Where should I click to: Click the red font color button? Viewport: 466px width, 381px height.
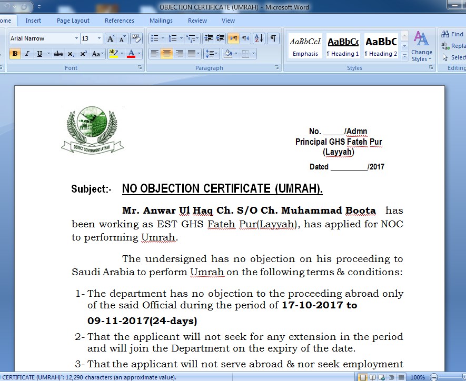(130, 54)
